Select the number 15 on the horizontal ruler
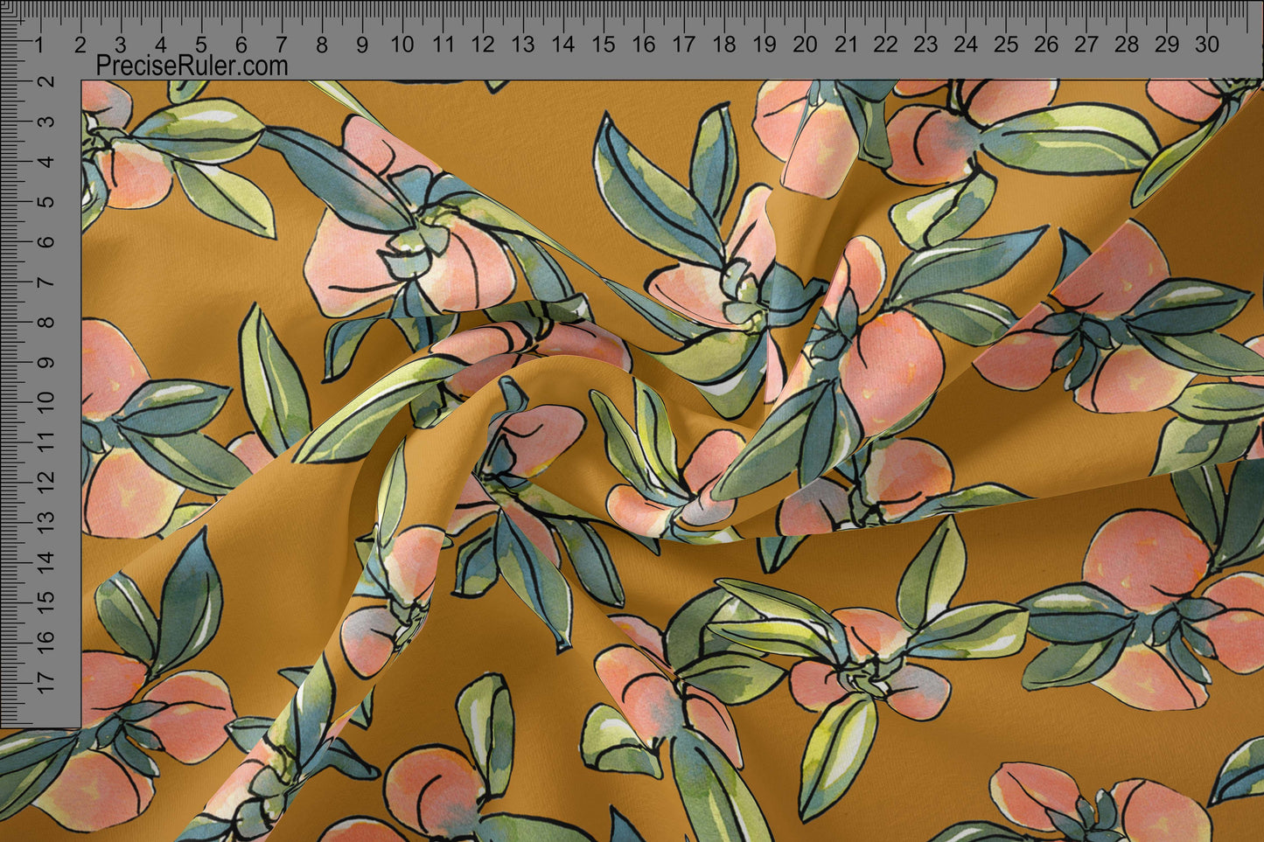The image size is (1264, 842). pos(604,45)
